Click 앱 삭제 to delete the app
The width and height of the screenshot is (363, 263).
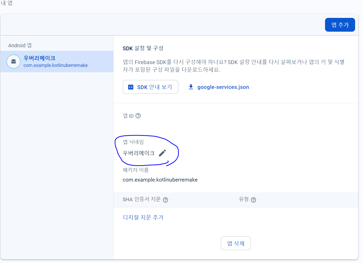point(236,243)
